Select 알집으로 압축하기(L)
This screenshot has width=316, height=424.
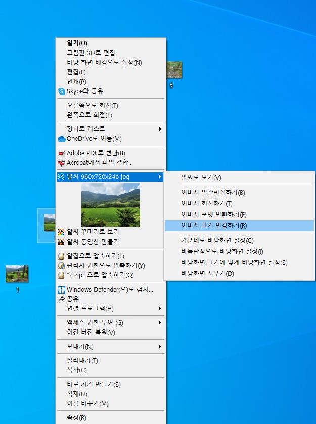pyautogui.click(x=111, y=256)
